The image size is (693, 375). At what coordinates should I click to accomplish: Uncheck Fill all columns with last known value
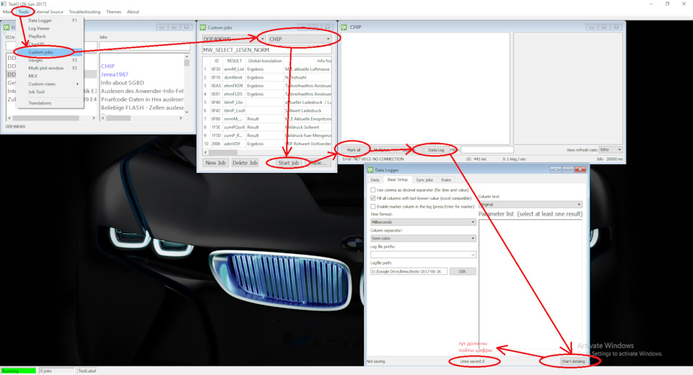pos(373,198)
